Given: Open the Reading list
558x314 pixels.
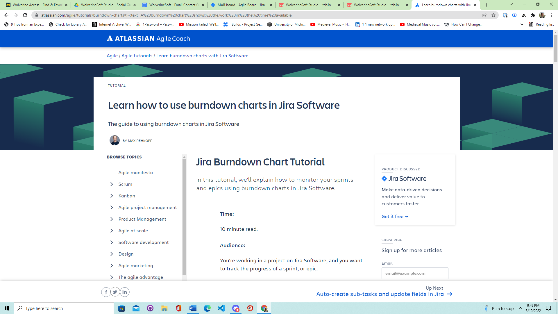Looking at the screenshot, I should [541, 24].
